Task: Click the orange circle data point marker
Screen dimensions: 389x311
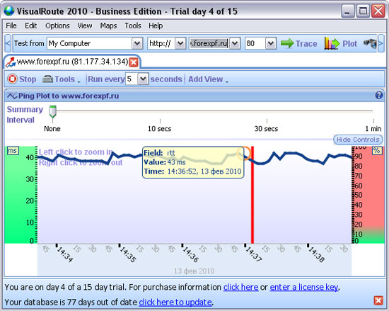Action: click(243, 153)
